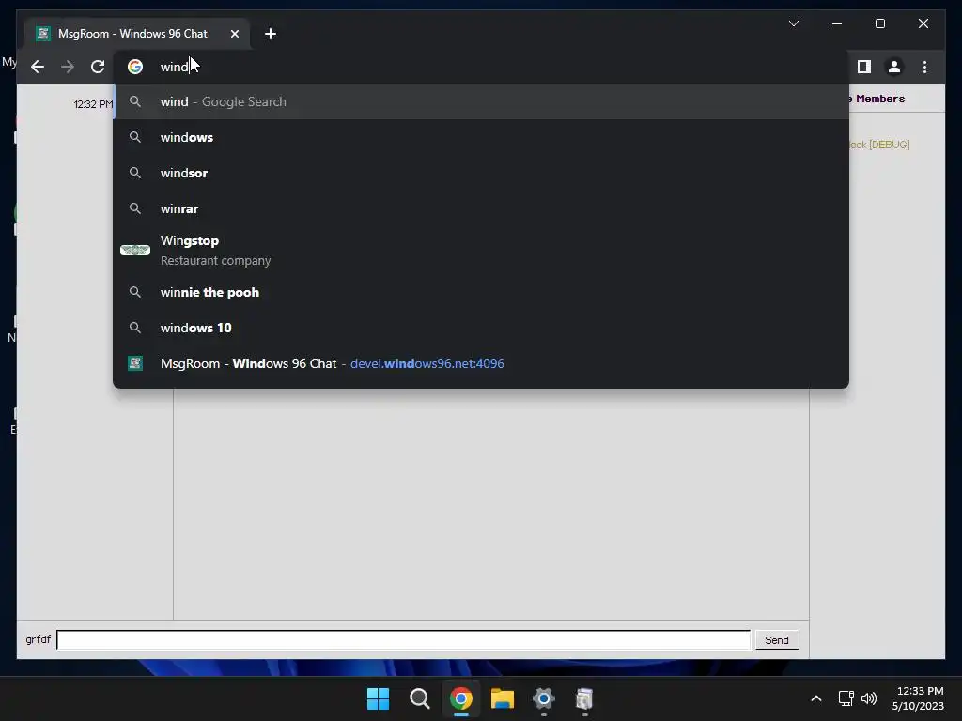Open the volume tray icon
The height and width of the screenshot is (721, 962).
[869, 698]
